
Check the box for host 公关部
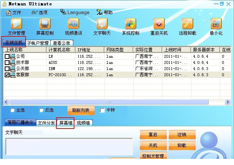pyautogui.click(x=7, y=69)
